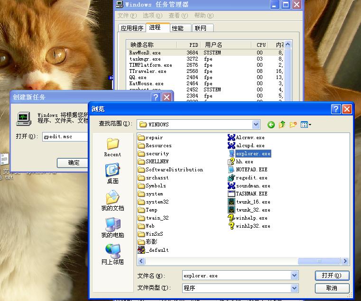Go to 桌面 in places bar
361x301 pixels.
pyautogui.click(x=112, y=174)
